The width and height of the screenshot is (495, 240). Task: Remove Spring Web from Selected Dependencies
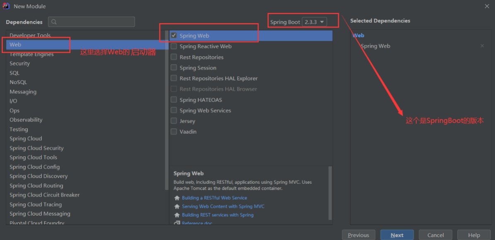482,46
